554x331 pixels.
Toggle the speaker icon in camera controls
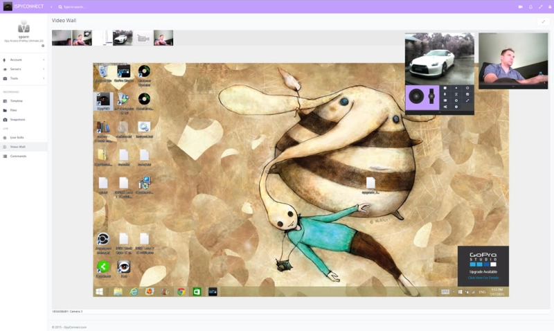[x=456, y=88]
